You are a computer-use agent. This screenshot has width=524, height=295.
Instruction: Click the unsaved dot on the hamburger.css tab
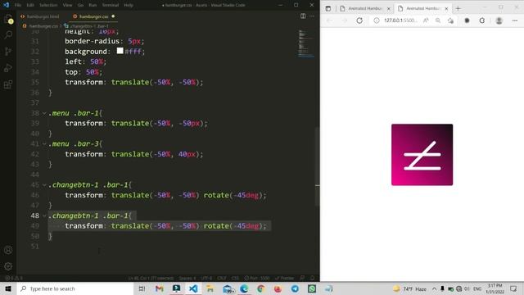click(113, 16)
